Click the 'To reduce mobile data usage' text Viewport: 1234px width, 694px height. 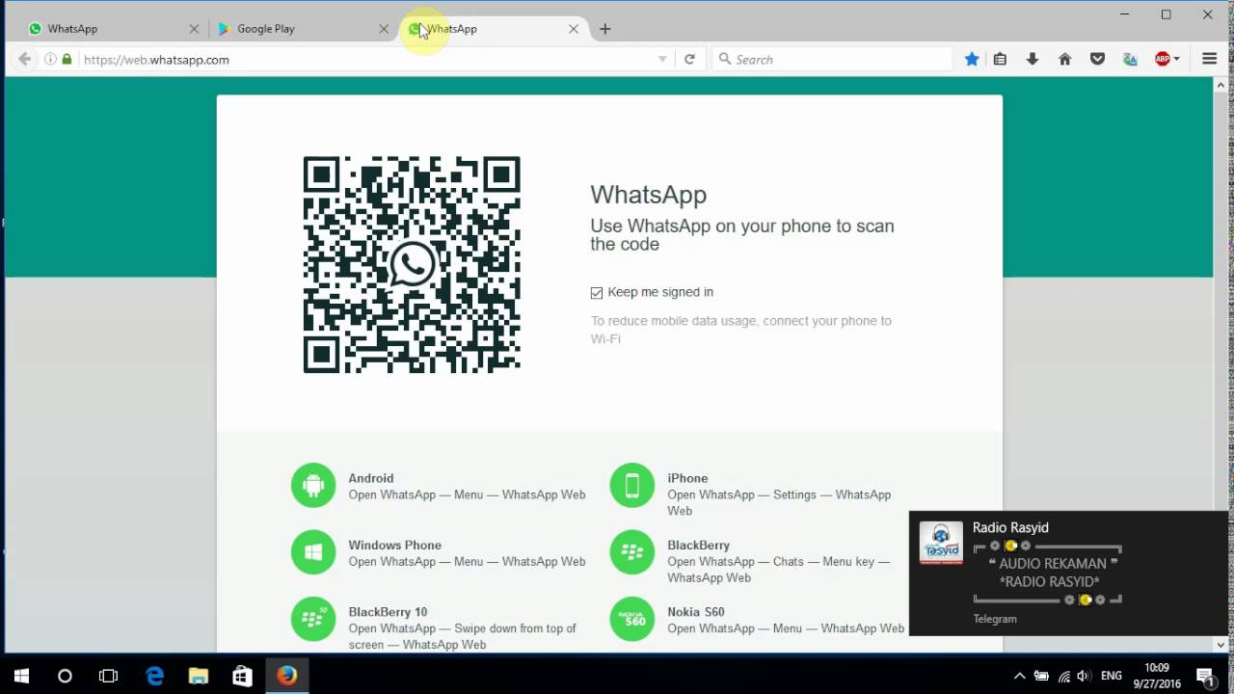coord(741,330)
